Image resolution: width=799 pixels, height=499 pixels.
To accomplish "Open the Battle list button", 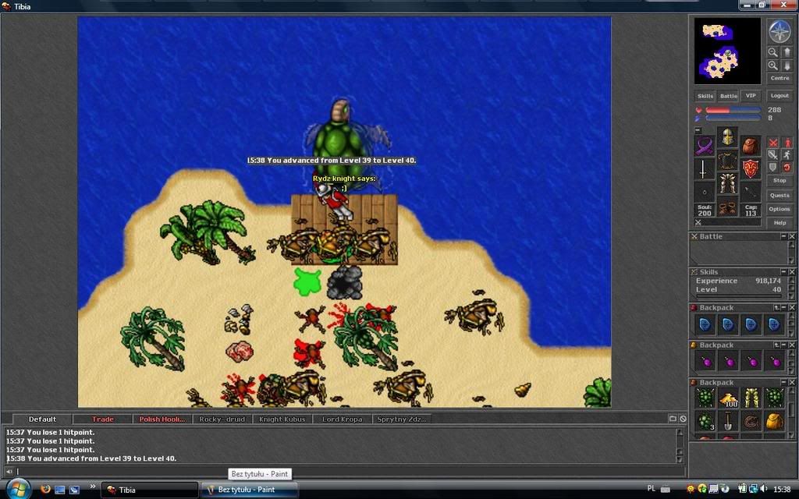I will [728, 96].
